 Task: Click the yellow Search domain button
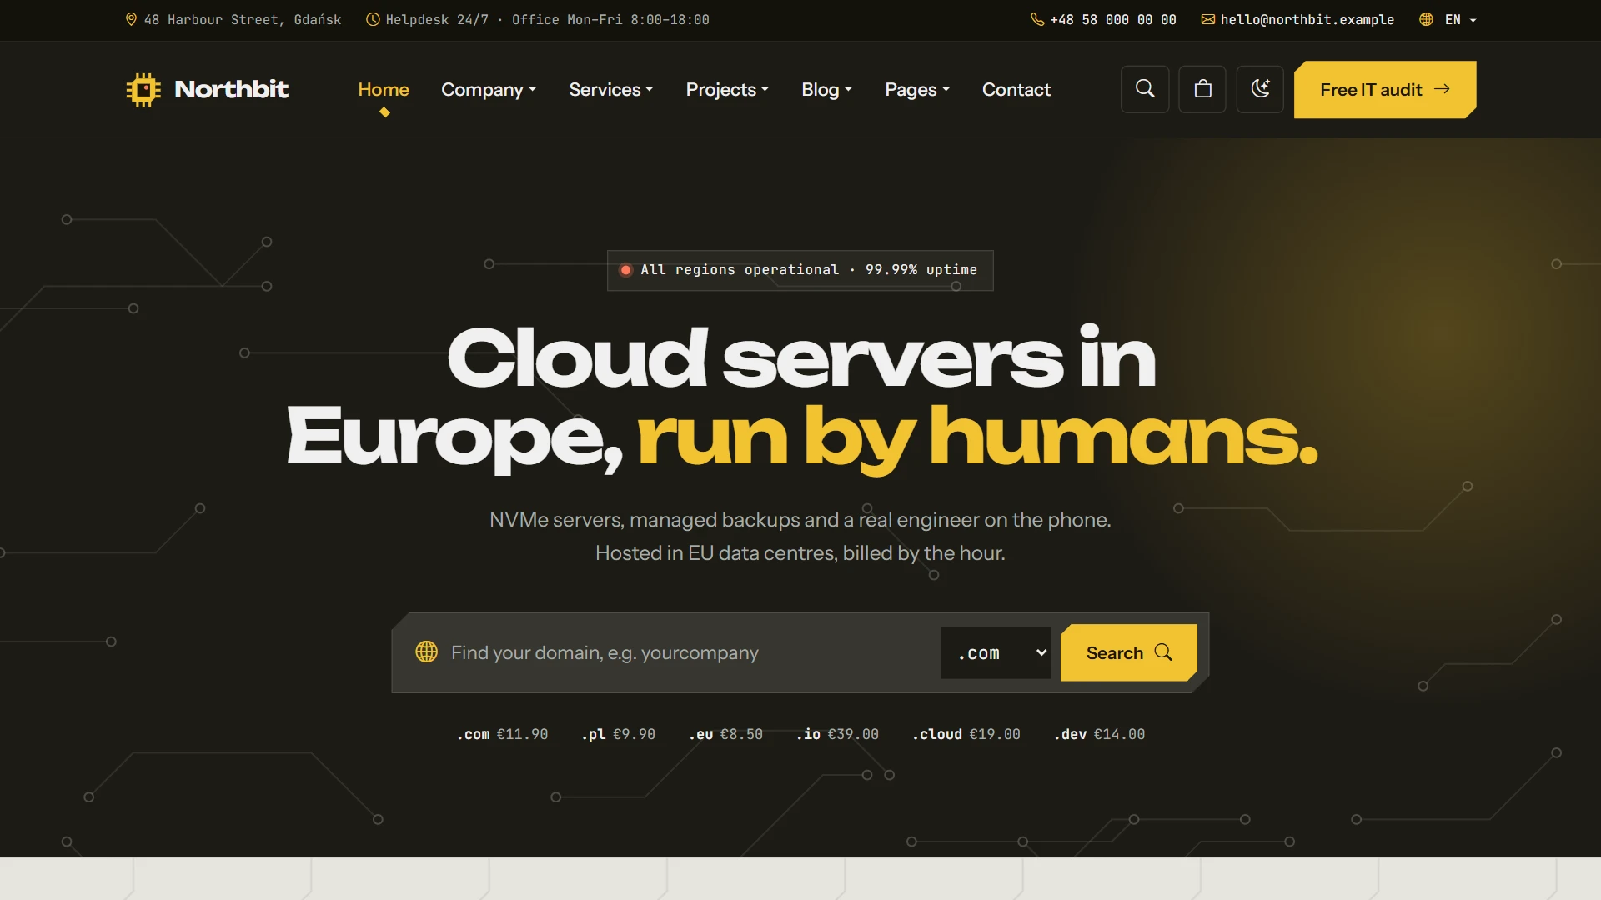coord(1129,652)
